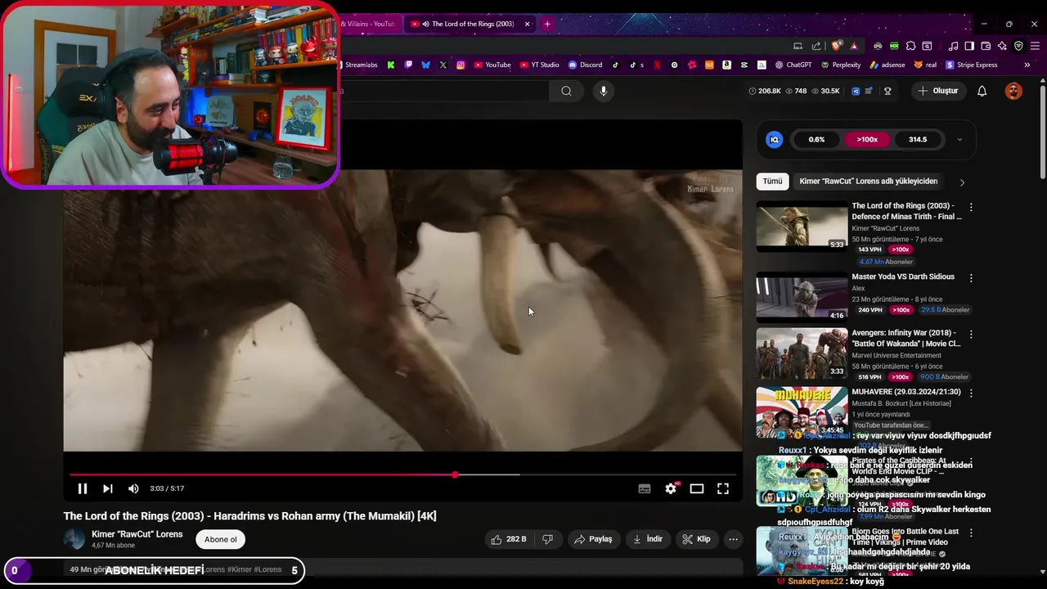Open Stripe Express bookmark

coord(972,65)
